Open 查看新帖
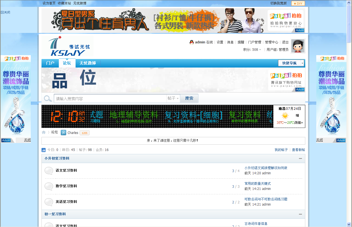The width and height of the screenshot is (352, 227). [x=298, y=150]
